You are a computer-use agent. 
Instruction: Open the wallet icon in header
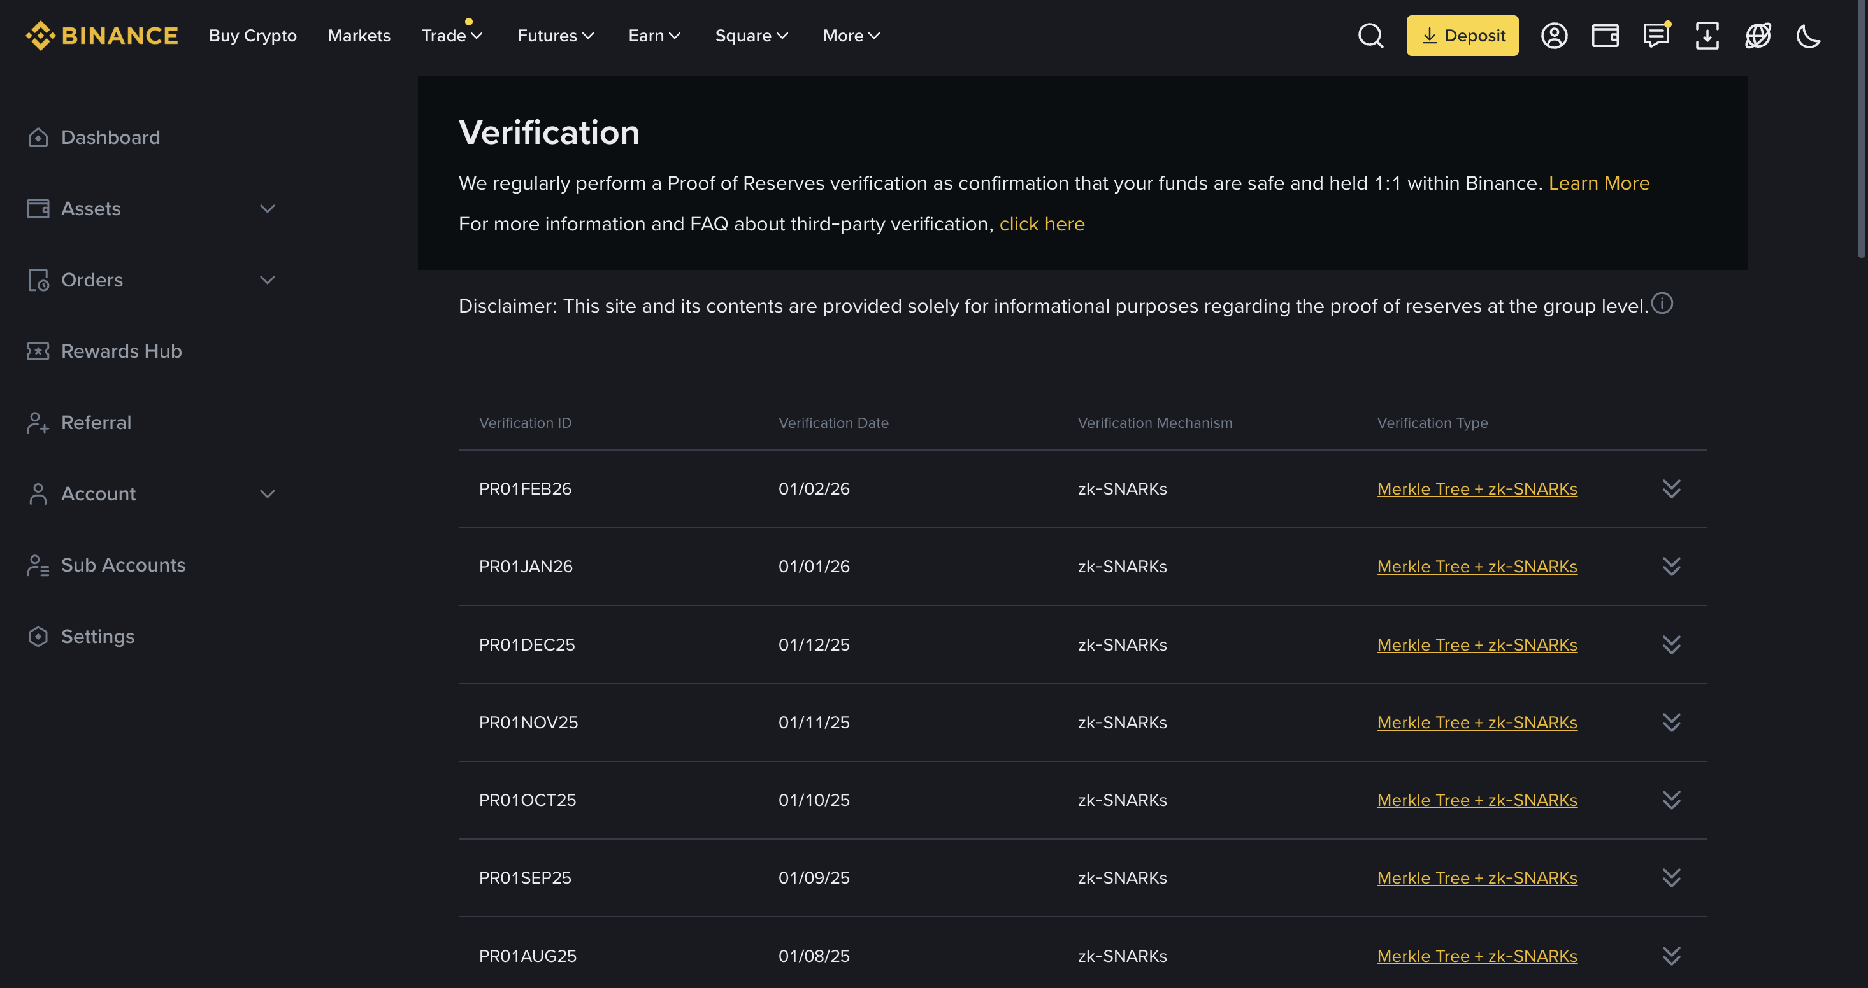tap(1605, 36)
